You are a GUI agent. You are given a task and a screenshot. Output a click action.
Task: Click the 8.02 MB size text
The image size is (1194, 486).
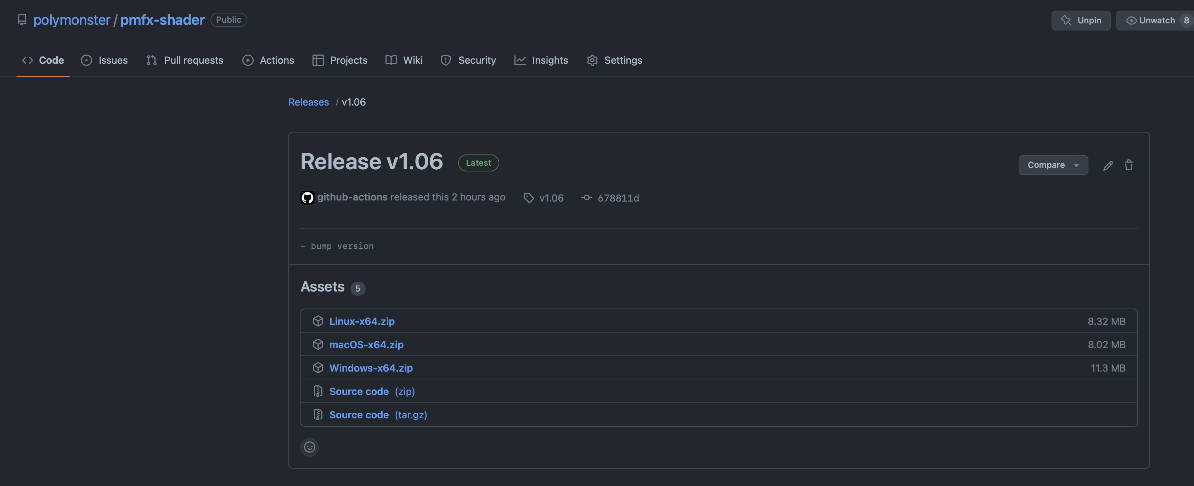(x=1106, y=345)
